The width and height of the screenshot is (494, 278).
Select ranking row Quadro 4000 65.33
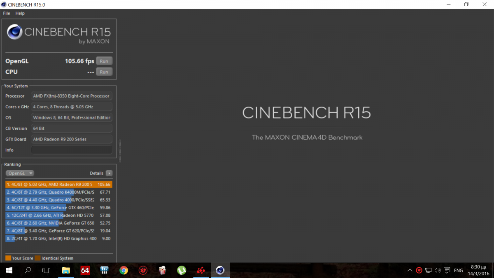(x=59, y=200)
